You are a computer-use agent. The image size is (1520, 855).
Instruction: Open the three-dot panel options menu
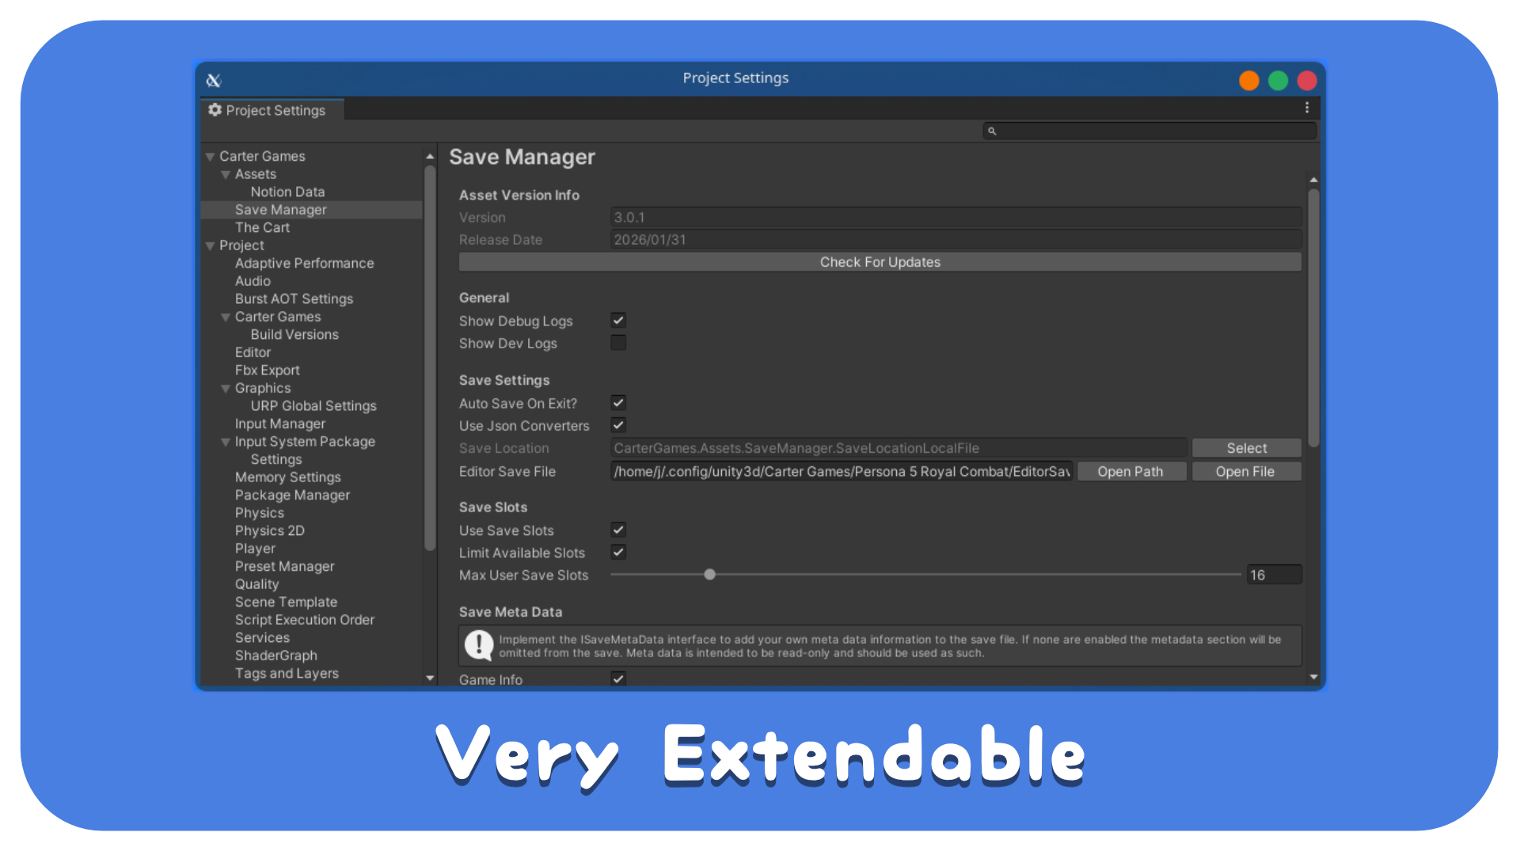pos(1307,108)
